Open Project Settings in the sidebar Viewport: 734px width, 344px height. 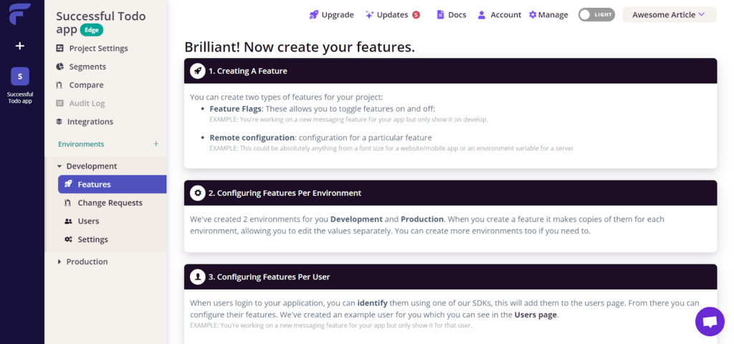[98, 49]
